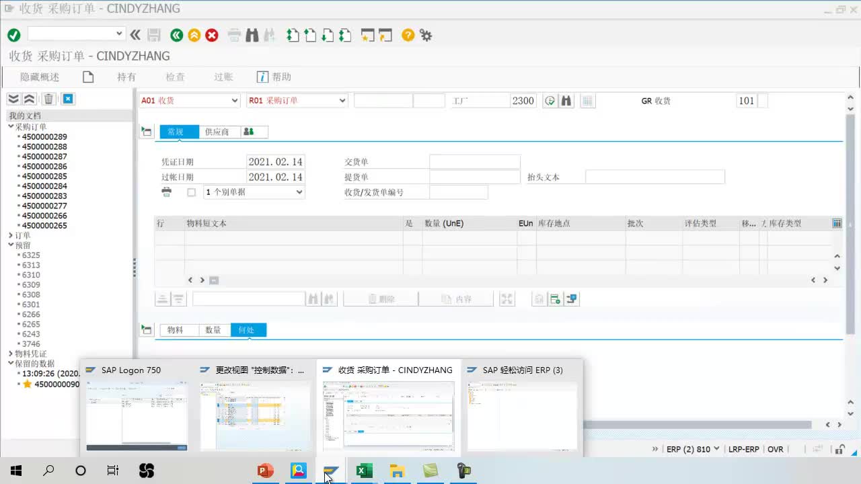861x484 pixels.
Task: Select the SAP Logon 750 window thumbnail
Action: tap(137, 408)
